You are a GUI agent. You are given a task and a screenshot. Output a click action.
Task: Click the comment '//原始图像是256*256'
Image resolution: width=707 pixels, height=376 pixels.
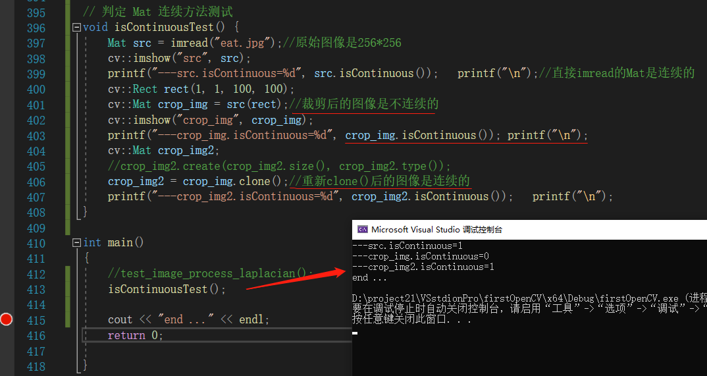(342, 43)
